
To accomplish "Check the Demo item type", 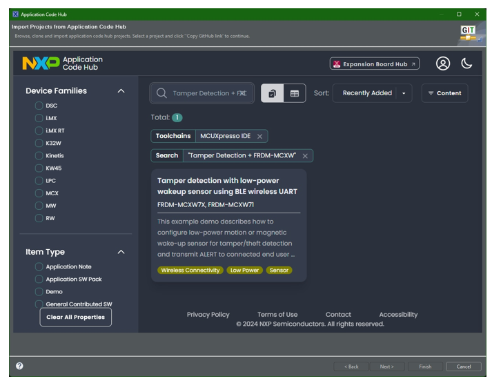I will tap(39, 292).
